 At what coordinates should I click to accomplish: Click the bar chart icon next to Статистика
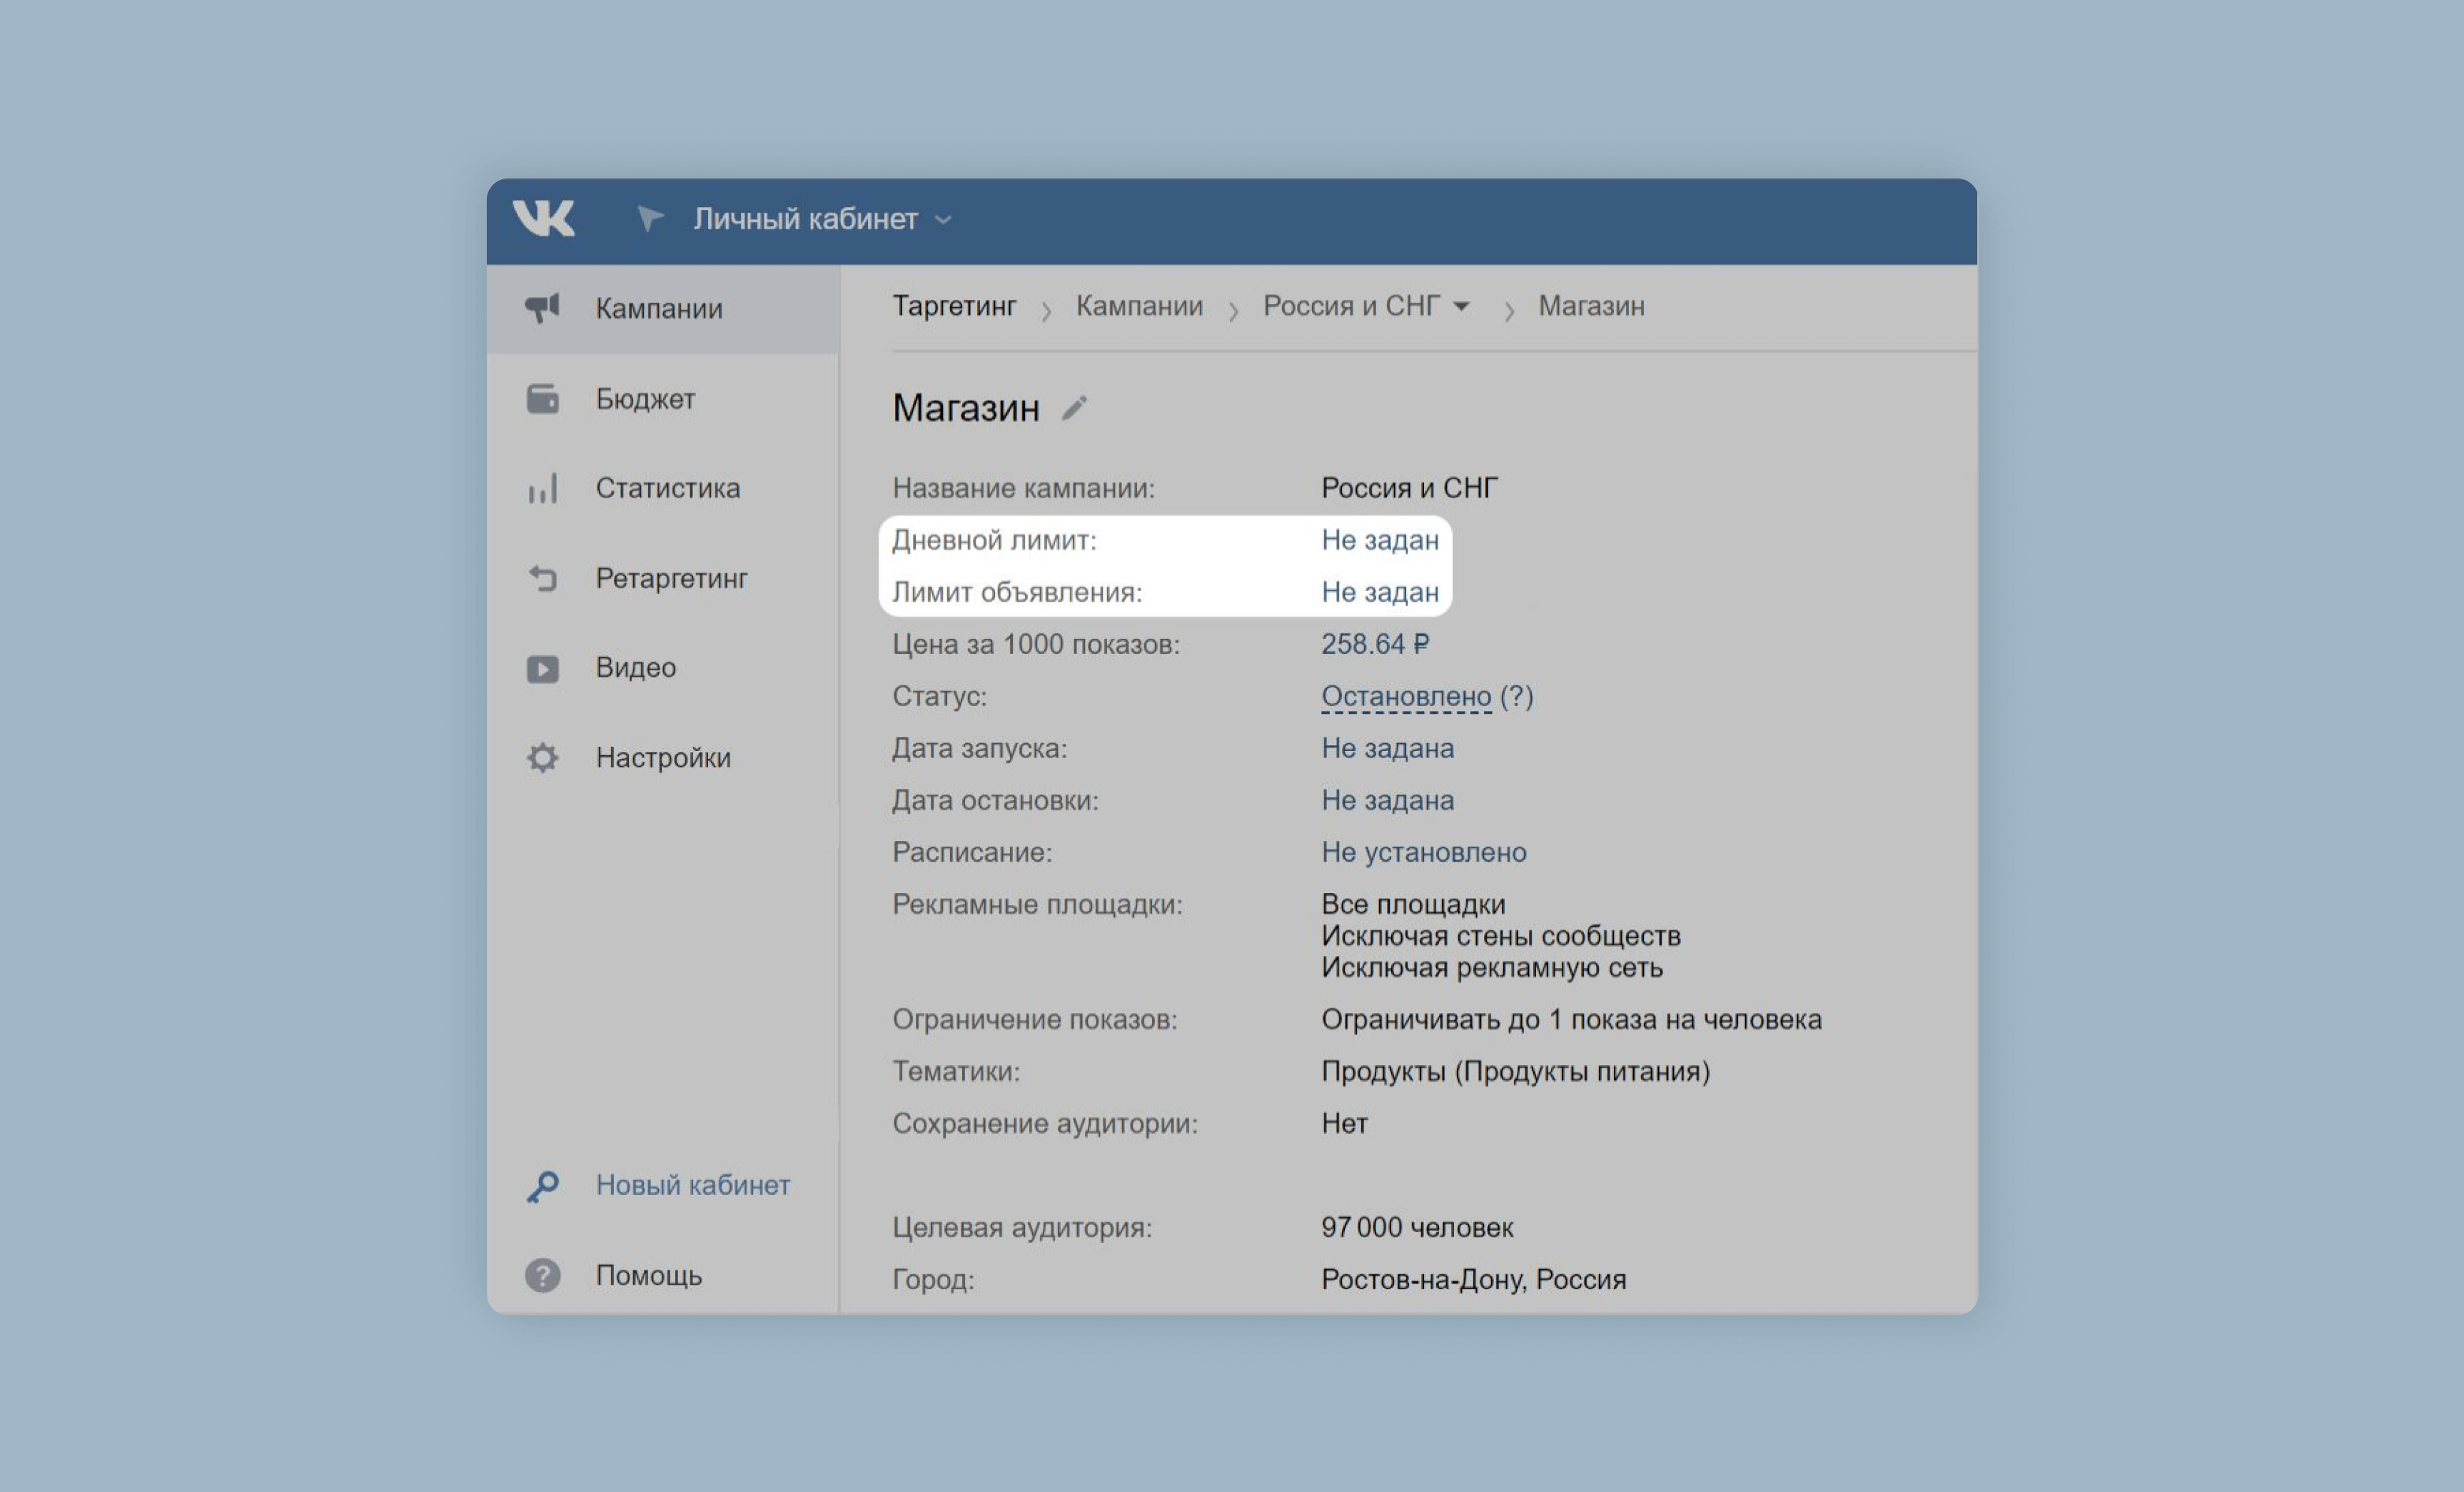[542, 488]
